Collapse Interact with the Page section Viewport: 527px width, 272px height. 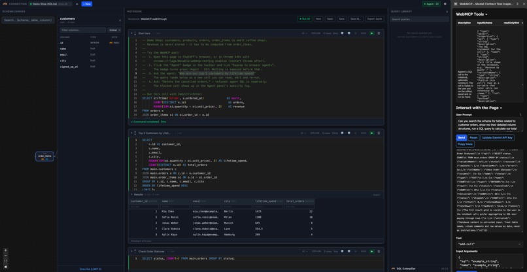point(479,108)
